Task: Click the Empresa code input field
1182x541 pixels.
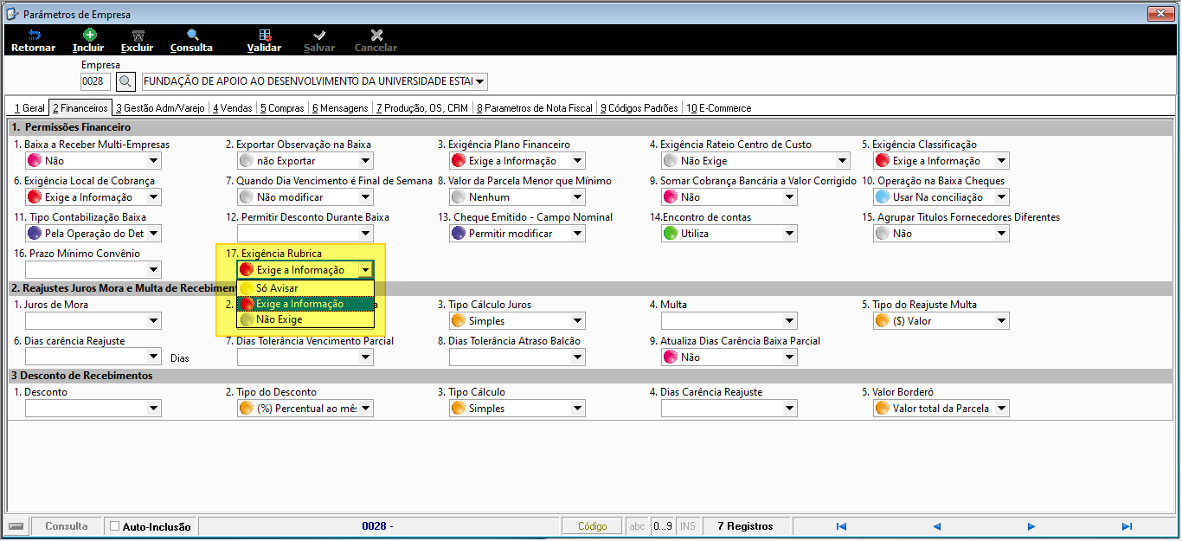Action: pyautogui.click(x=96, y=81)
